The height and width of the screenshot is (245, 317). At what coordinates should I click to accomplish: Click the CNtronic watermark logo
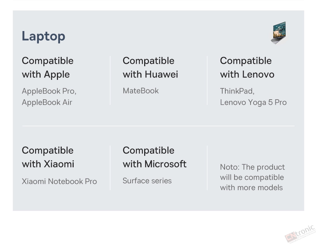(301, 234)
